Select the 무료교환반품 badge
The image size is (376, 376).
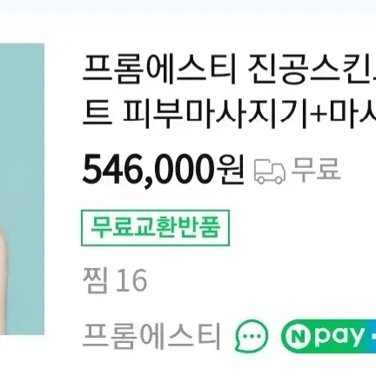click(155, 228)
